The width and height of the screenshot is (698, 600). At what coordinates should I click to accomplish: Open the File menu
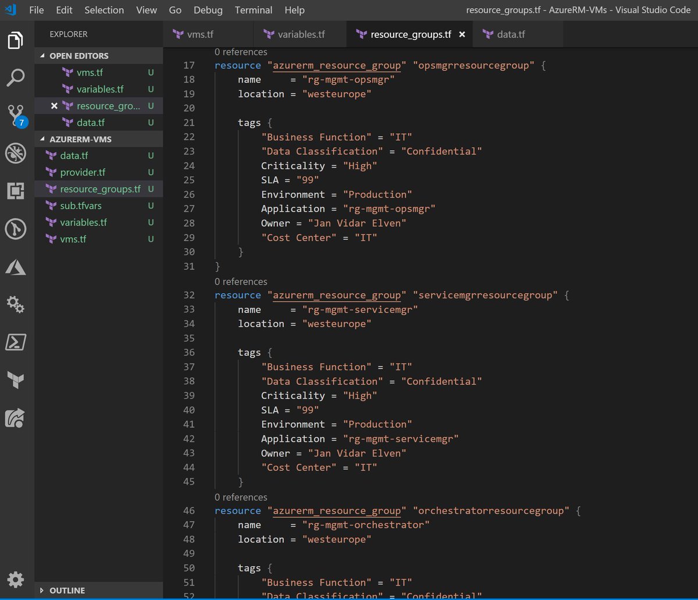pos(36,10)
